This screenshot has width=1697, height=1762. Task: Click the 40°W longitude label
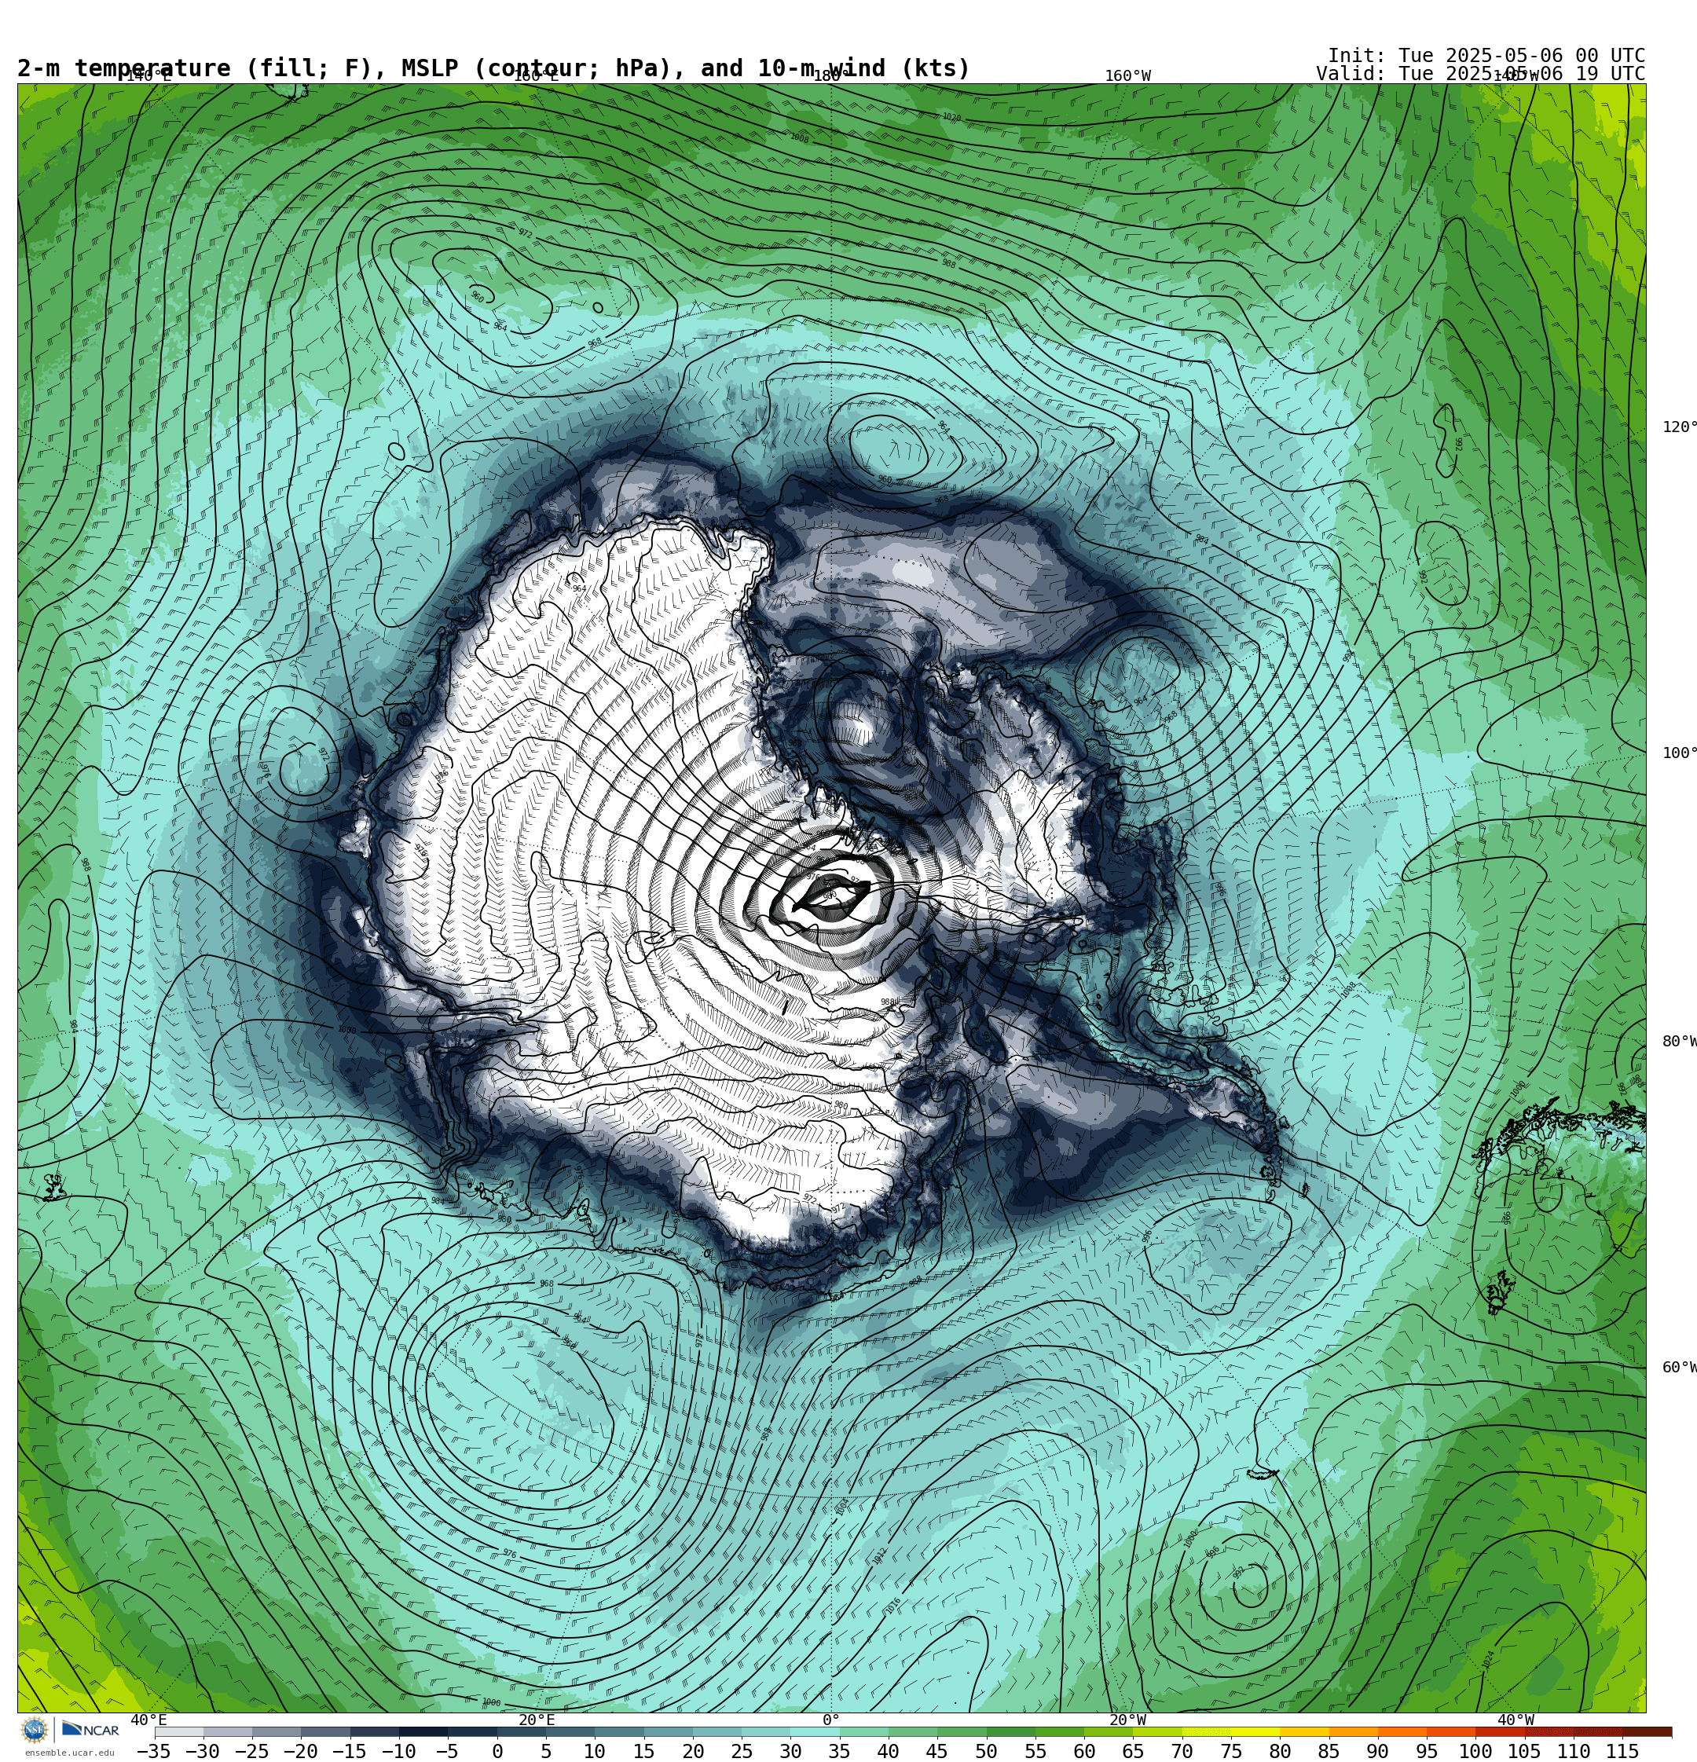1516,1720
